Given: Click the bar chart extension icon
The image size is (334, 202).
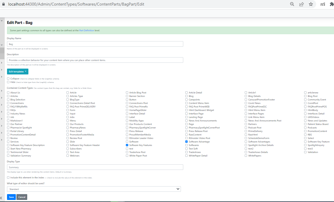Looking at the screenshot, I should click(x=323, y=4).
